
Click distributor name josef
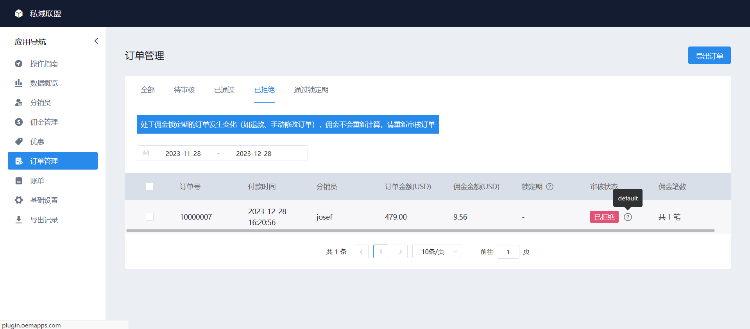[324, 217]
